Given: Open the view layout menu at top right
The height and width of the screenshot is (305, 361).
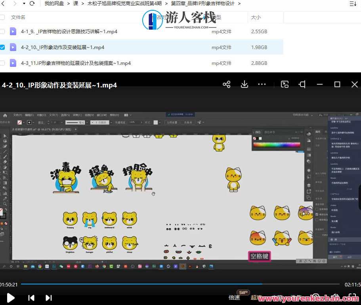Looking at the screenshot, I should [x=353, y=4].
